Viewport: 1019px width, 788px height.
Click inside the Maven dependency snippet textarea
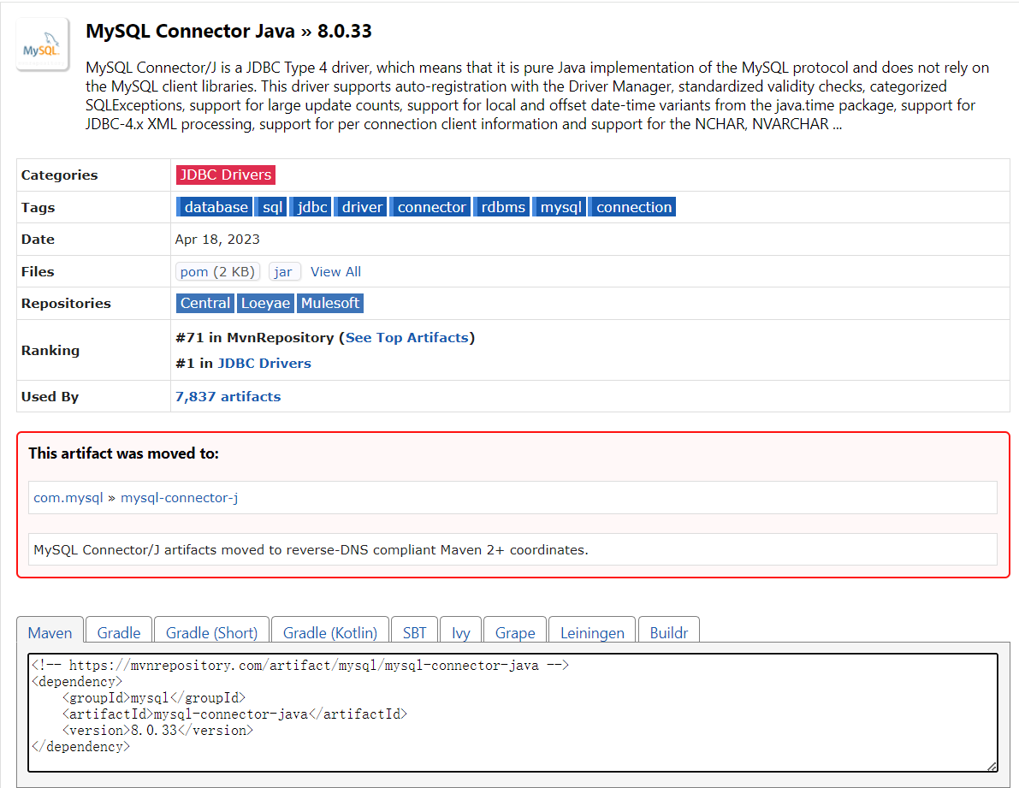[512, 713]
